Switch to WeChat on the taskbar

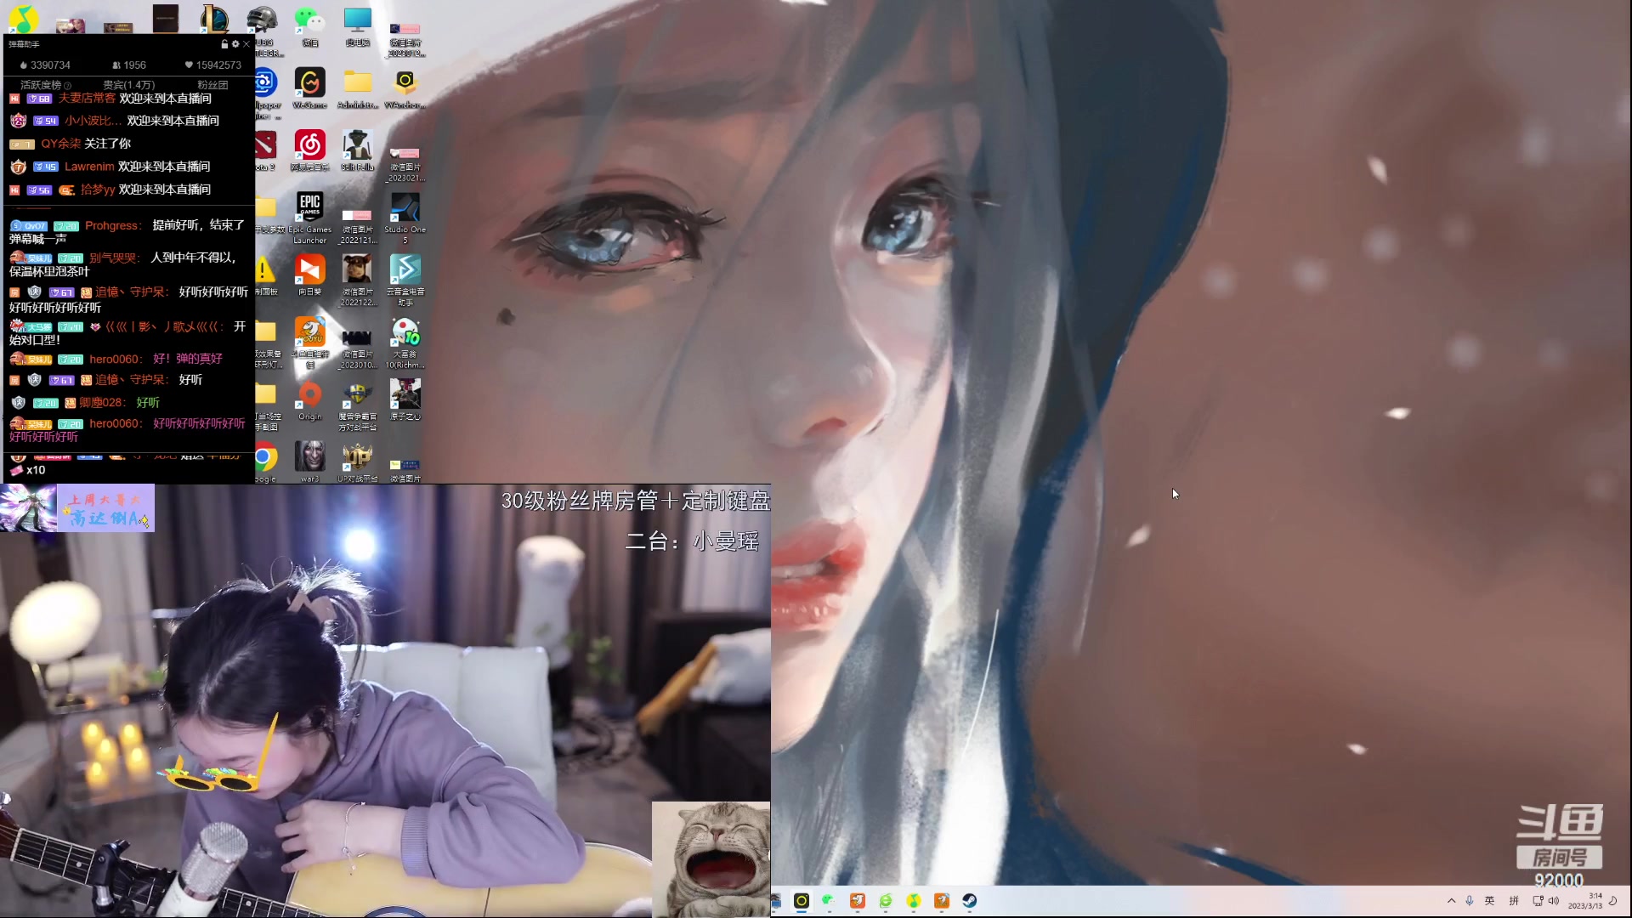coord(829,901)
